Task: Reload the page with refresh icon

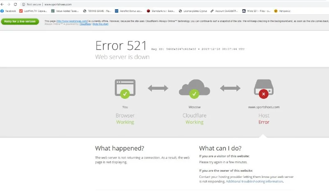Action: tap(16, 4)
